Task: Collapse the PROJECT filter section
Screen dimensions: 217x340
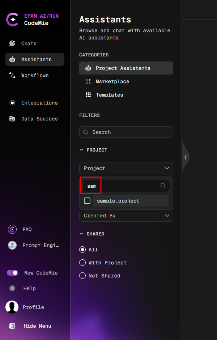Action: coord(81,150)
